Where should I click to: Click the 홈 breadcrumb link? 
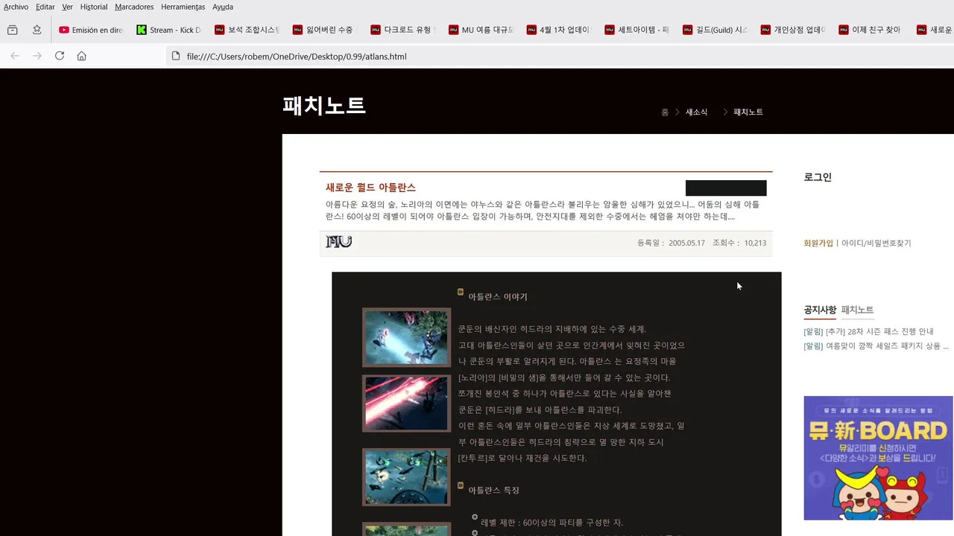coord(665,112)
